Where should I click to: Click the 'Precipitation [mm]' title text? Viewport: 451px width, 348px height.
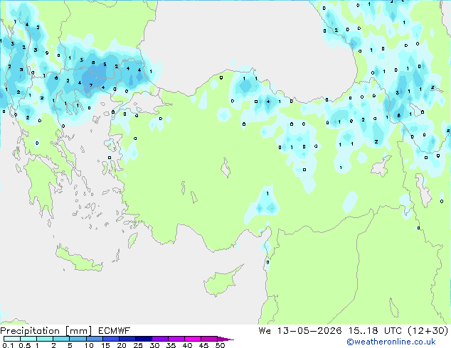[46, 331]
